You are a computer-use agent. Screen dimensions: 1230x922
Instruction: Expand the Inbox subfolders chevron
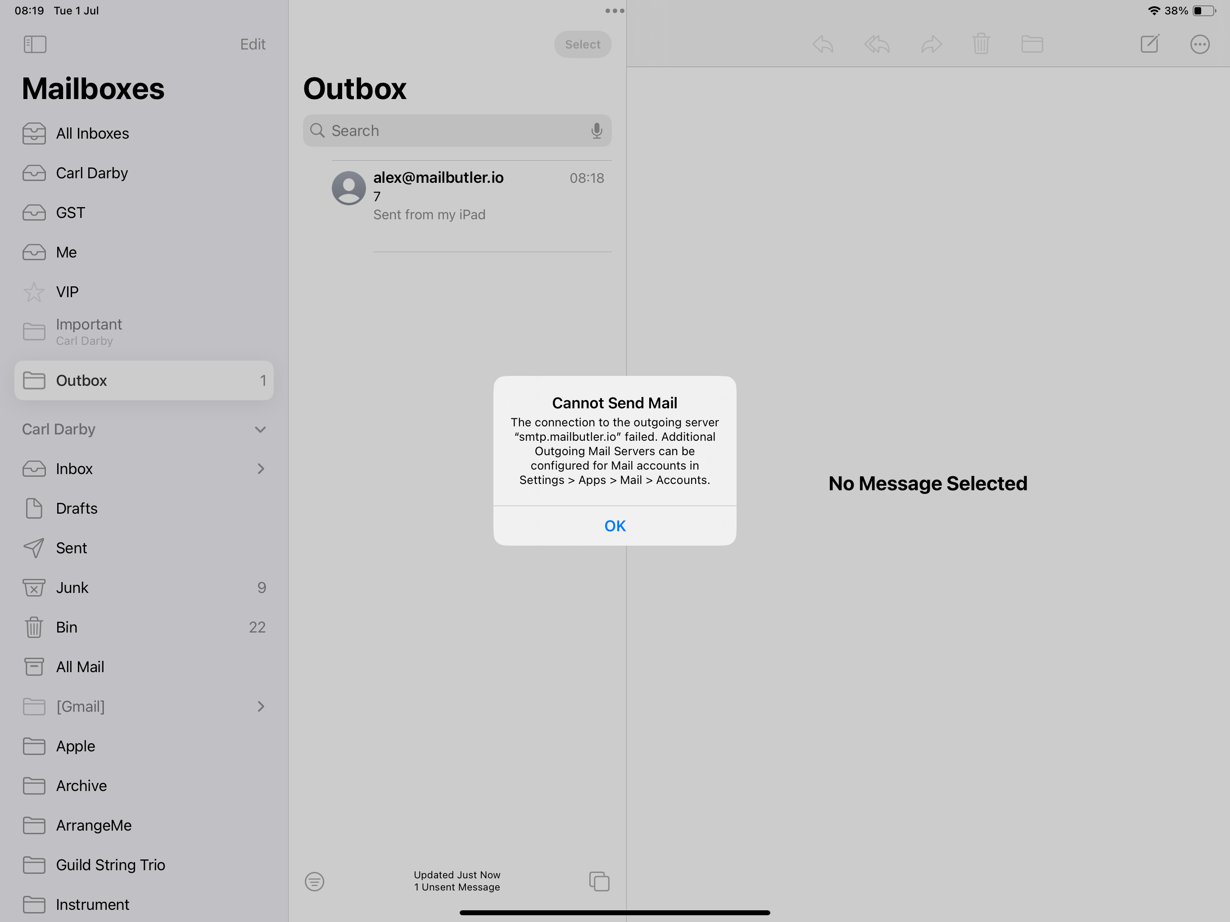[261, 469]
